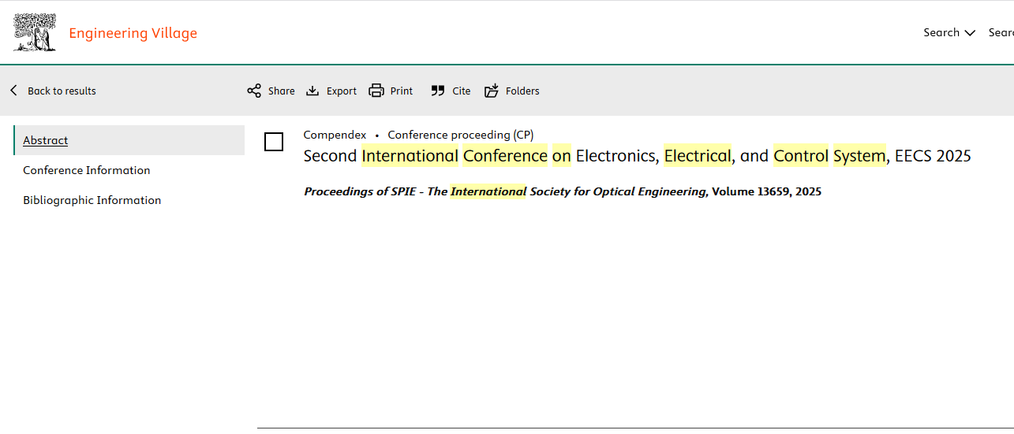Go to Bibliographic Information section
The height and width of the screenshot is (434, 1014).
[x=92, y=200]
